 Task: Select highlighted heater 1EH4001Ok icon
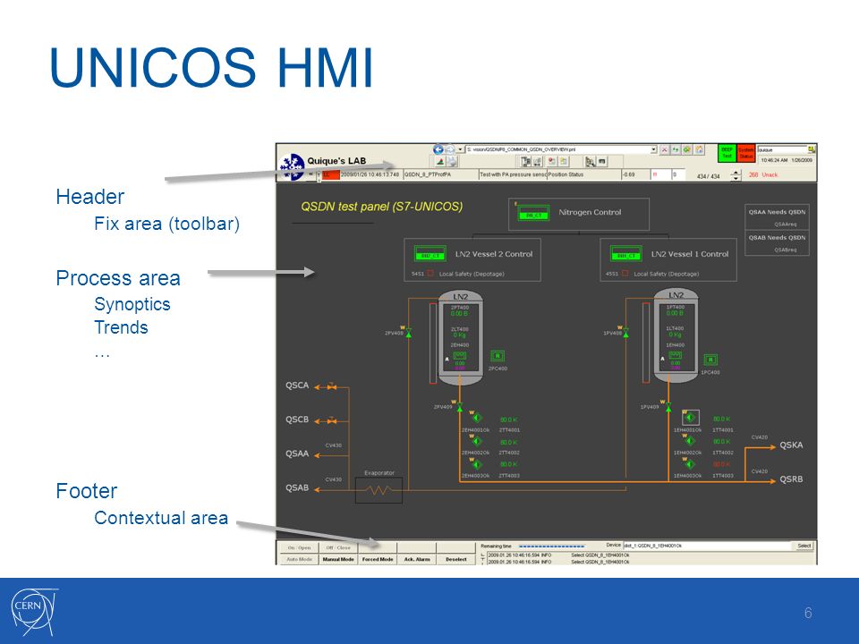[690, 418]
